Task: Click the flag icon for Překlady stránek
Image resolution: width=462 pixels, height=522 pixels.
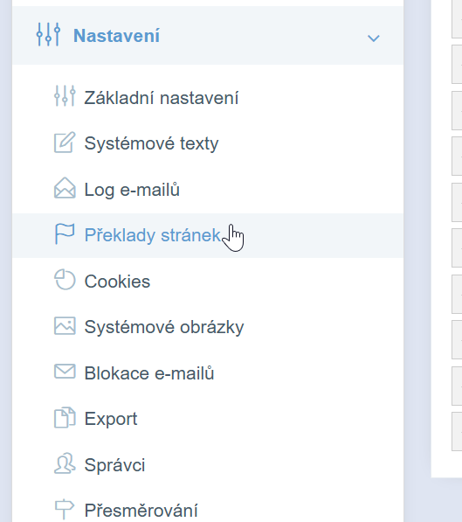Action: point(65,233)
